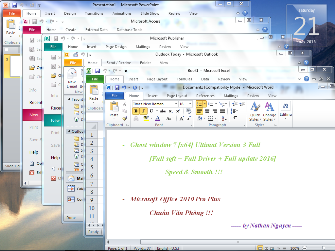Toggle the Bullets list button in Word
The image size is (335, 251).
[x=199, y=104]
